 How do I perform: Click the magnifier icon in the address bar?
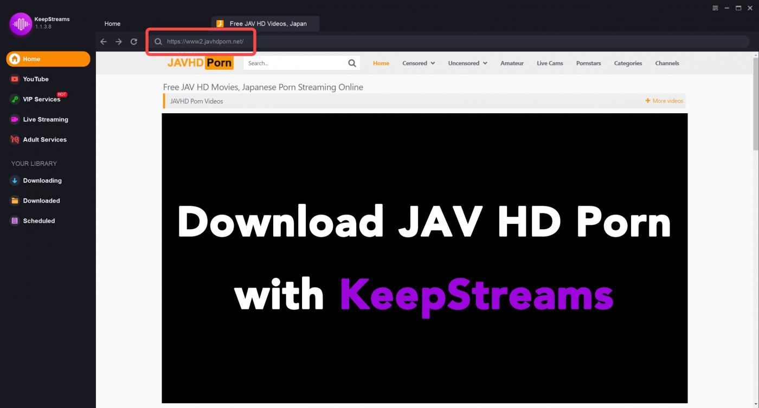pos(158,42)
